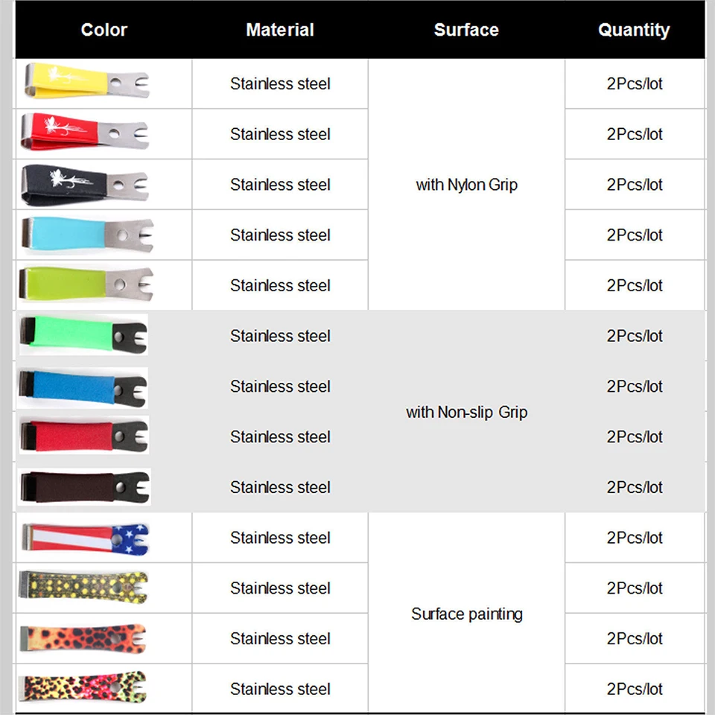Click the blue non-slip grip nipper
This screenshot has width=715, height=715.
click(x=83, y=387)
